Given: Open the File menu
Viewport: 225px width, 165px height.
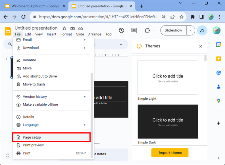Looking at the screenshot, I should coord(18,34).
